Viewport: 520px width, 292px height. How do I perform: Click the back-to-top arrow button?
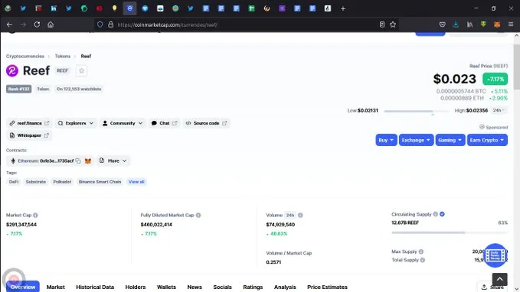click(500, 279)
